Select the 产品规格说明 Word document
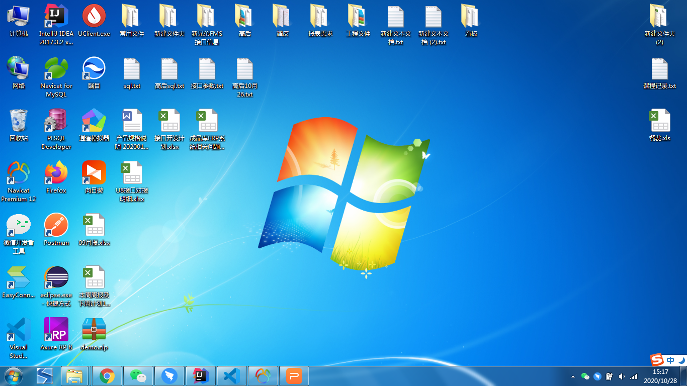Screen dimensions: 687x386 [132, 129]
